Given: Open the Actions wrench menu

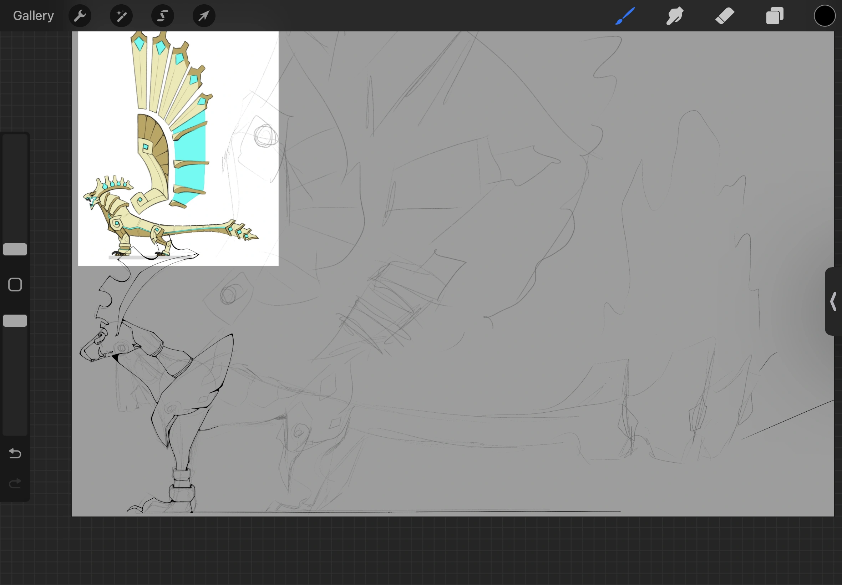Looking at the screenshot, I should click(80, 16).
